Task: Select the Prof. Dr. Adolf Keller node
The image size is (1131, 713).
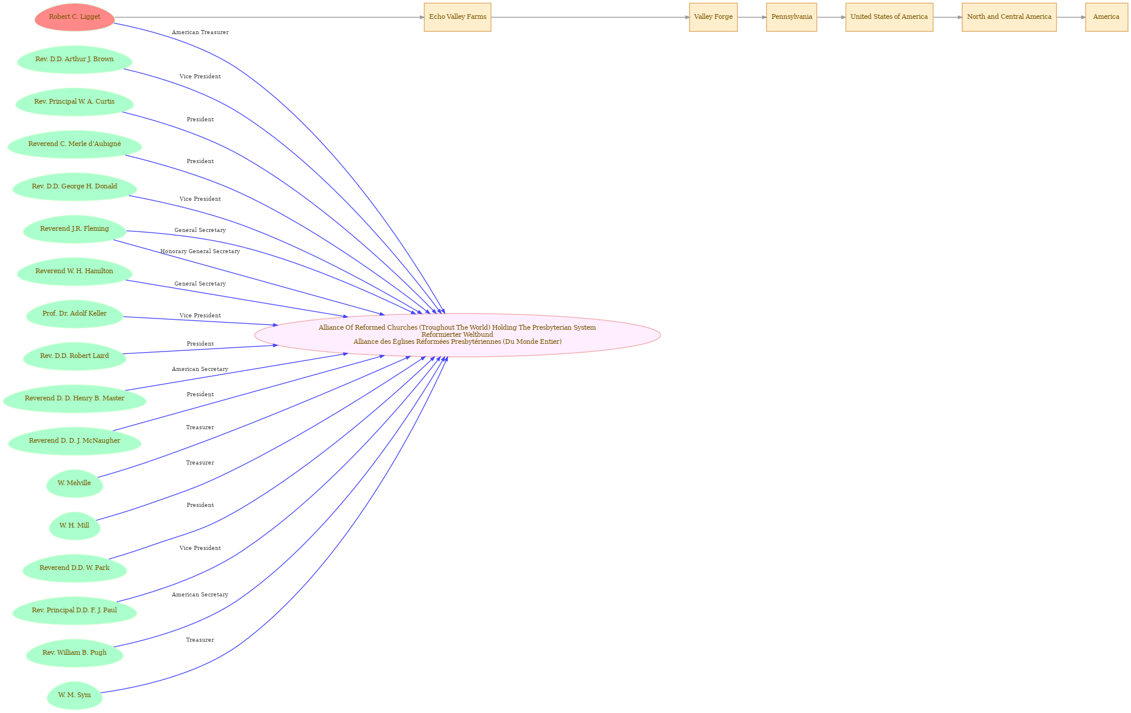Action: [x=75, y=314]
